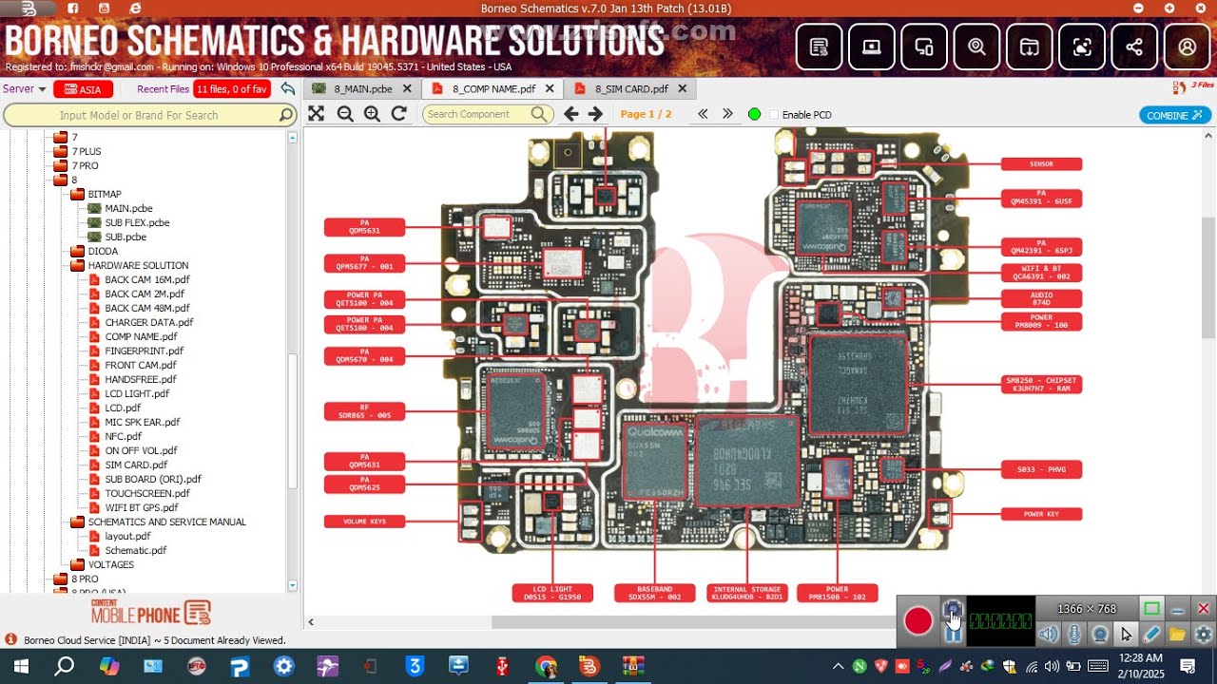Open recorder settings gear icon
This screenshot has height=684, width=1217.
1204,634
